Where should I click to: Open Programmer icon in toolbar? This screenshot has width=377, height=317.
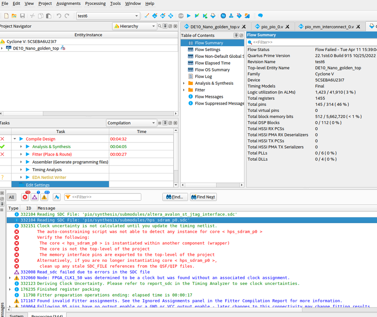point(239,16)
